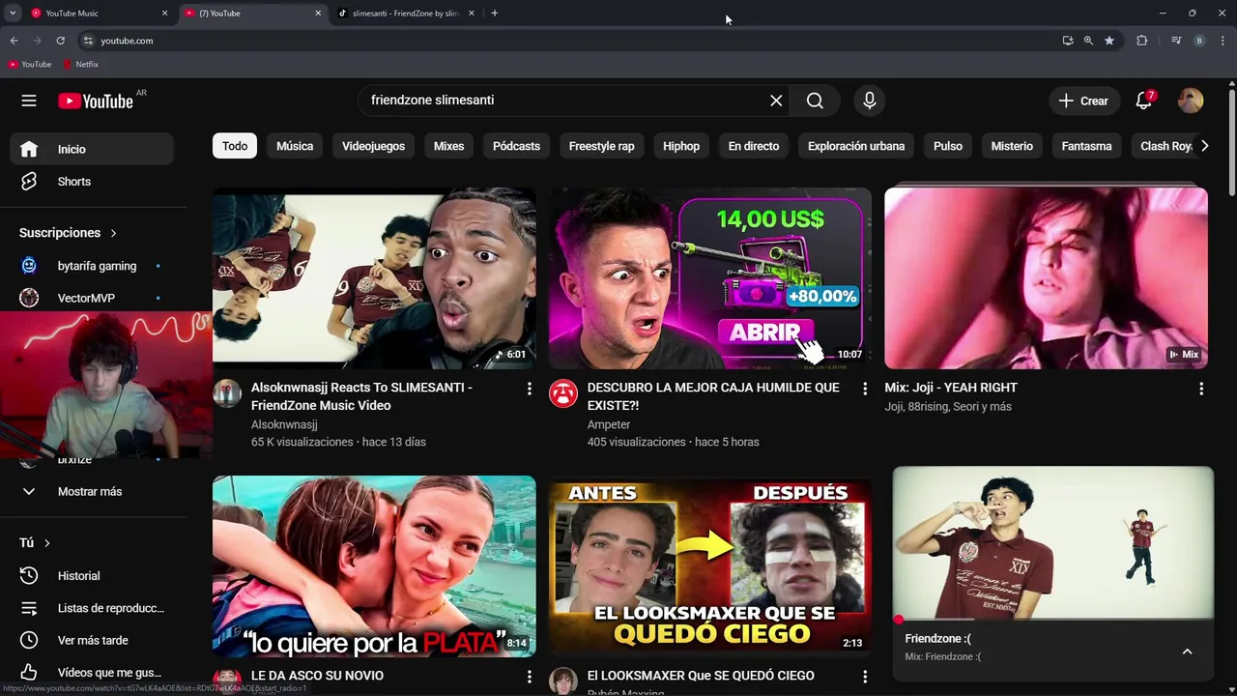Open options for Alsoknwnasjj Reacts video
Image resolution: width=1237 pixels, height=696 pixels.
[x=529, y=389]
